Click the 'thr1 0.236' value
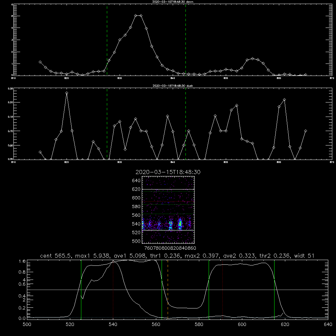This screenshot has height=336, width=336. (166, 256)
